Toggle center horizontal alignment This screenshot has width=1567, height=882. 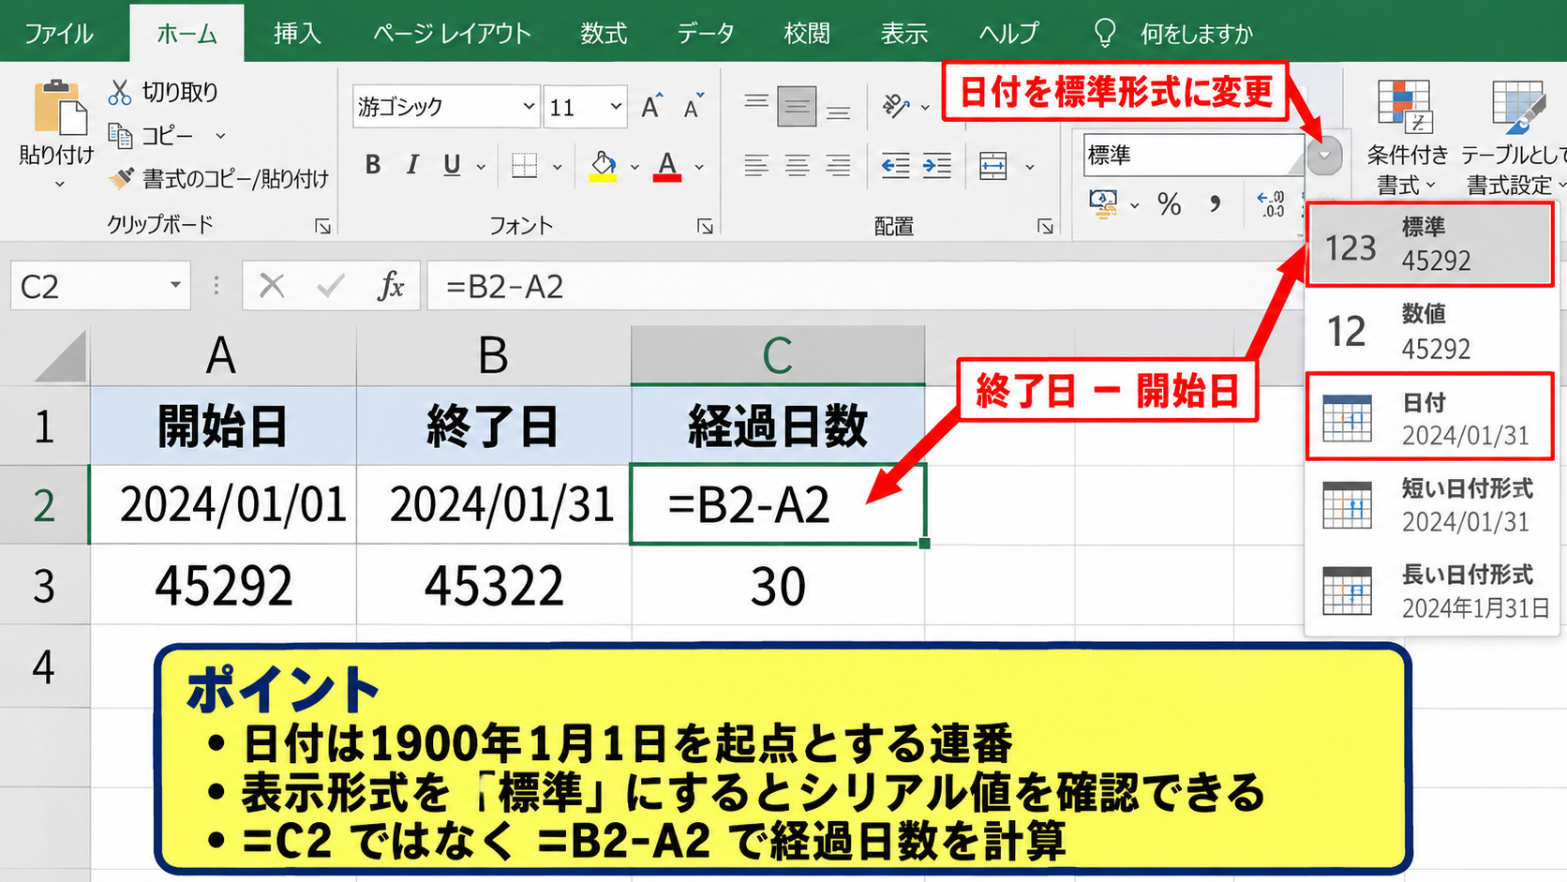pyautogui.click(x=798, y=166)
